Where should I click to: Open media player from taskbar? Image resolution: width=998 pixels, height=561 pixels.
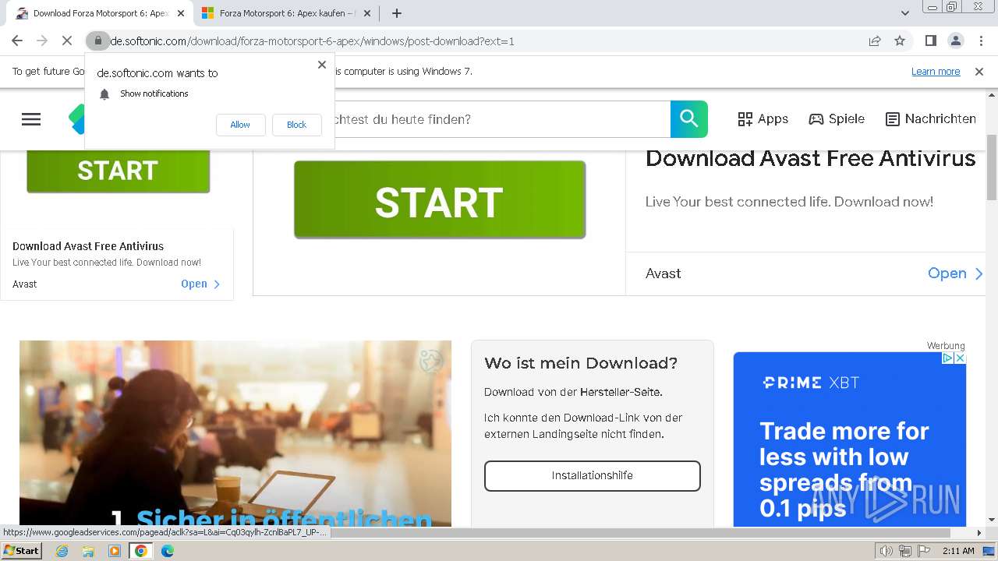(115, 551)
